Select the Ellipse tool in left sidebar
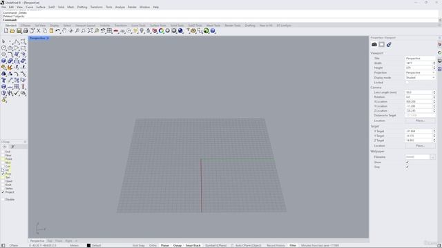The image size is (442, 248). tap(10, 48)
